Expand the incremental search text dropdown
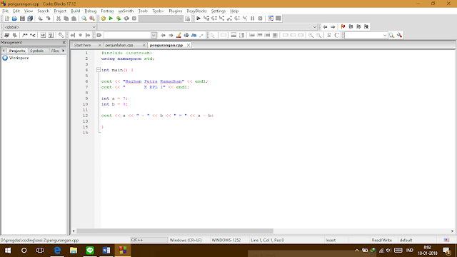The height and width of the screenshot is (257, 457). (154, 35)
